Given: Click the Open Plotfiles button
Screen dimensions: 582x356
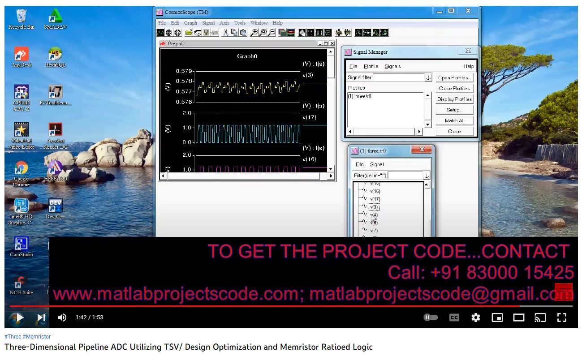Looking at the screenshot, I should coord(454,78).
